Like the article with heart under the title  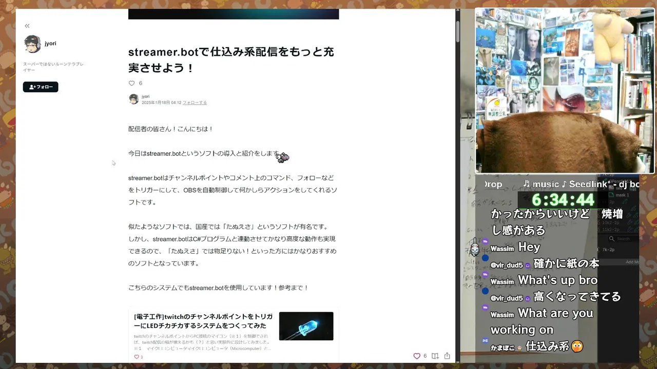[x=131, y=83]
